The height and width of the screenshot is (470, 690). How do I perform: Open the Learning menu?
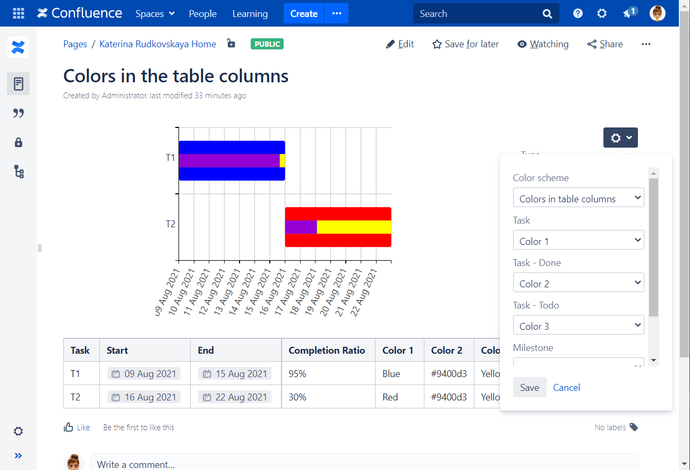[x=250, y=13]
